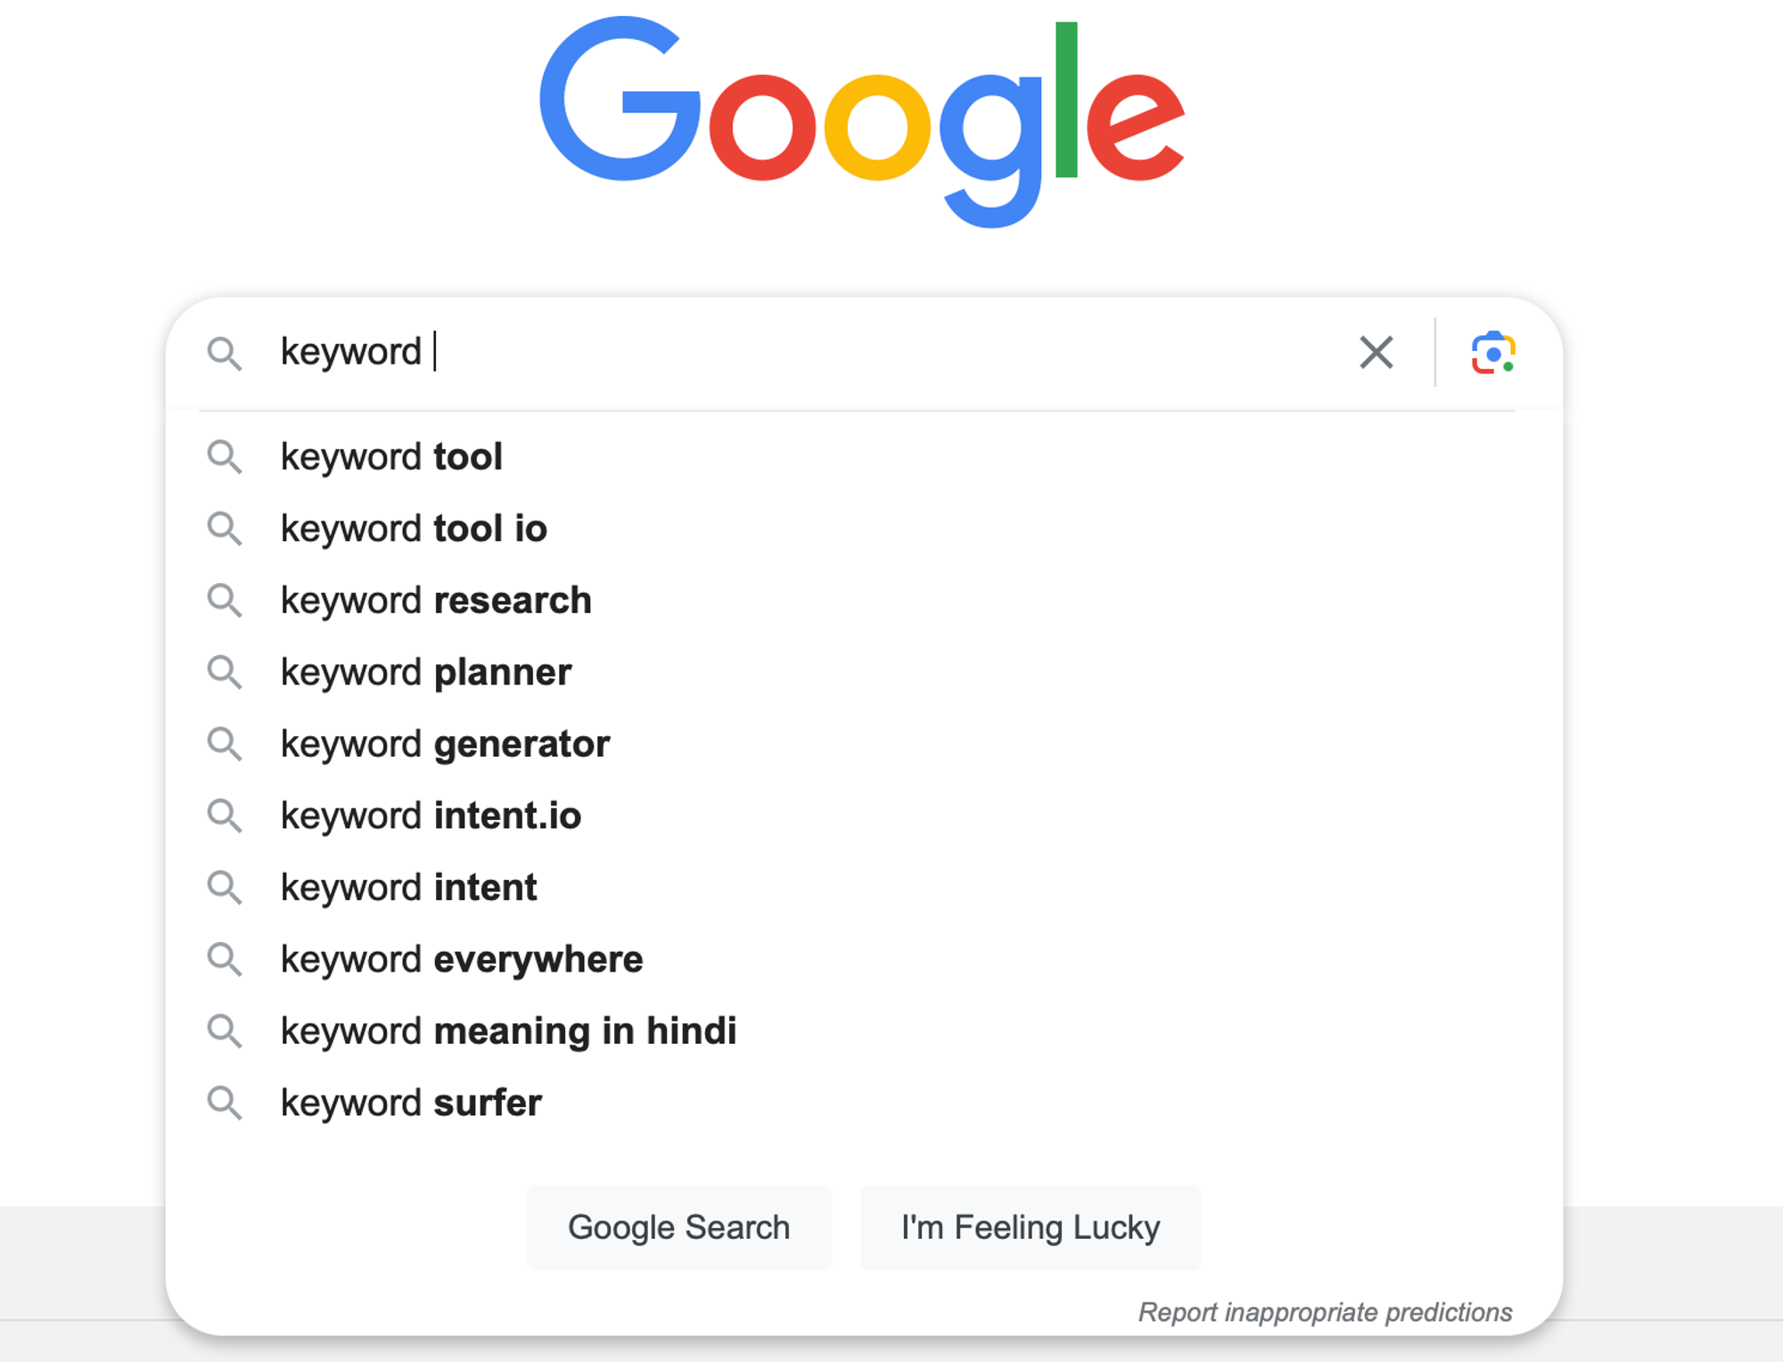The height and width of the screenshot is (1362, 1783).
Task: Click the magnifying glass inside the search box
Action: pos(226,354)
